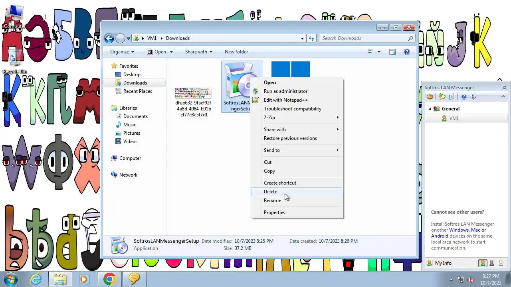Click the About info bubble icon in Messenger
Viewport: 511px width, 287px height.
[x=473, y=96]
